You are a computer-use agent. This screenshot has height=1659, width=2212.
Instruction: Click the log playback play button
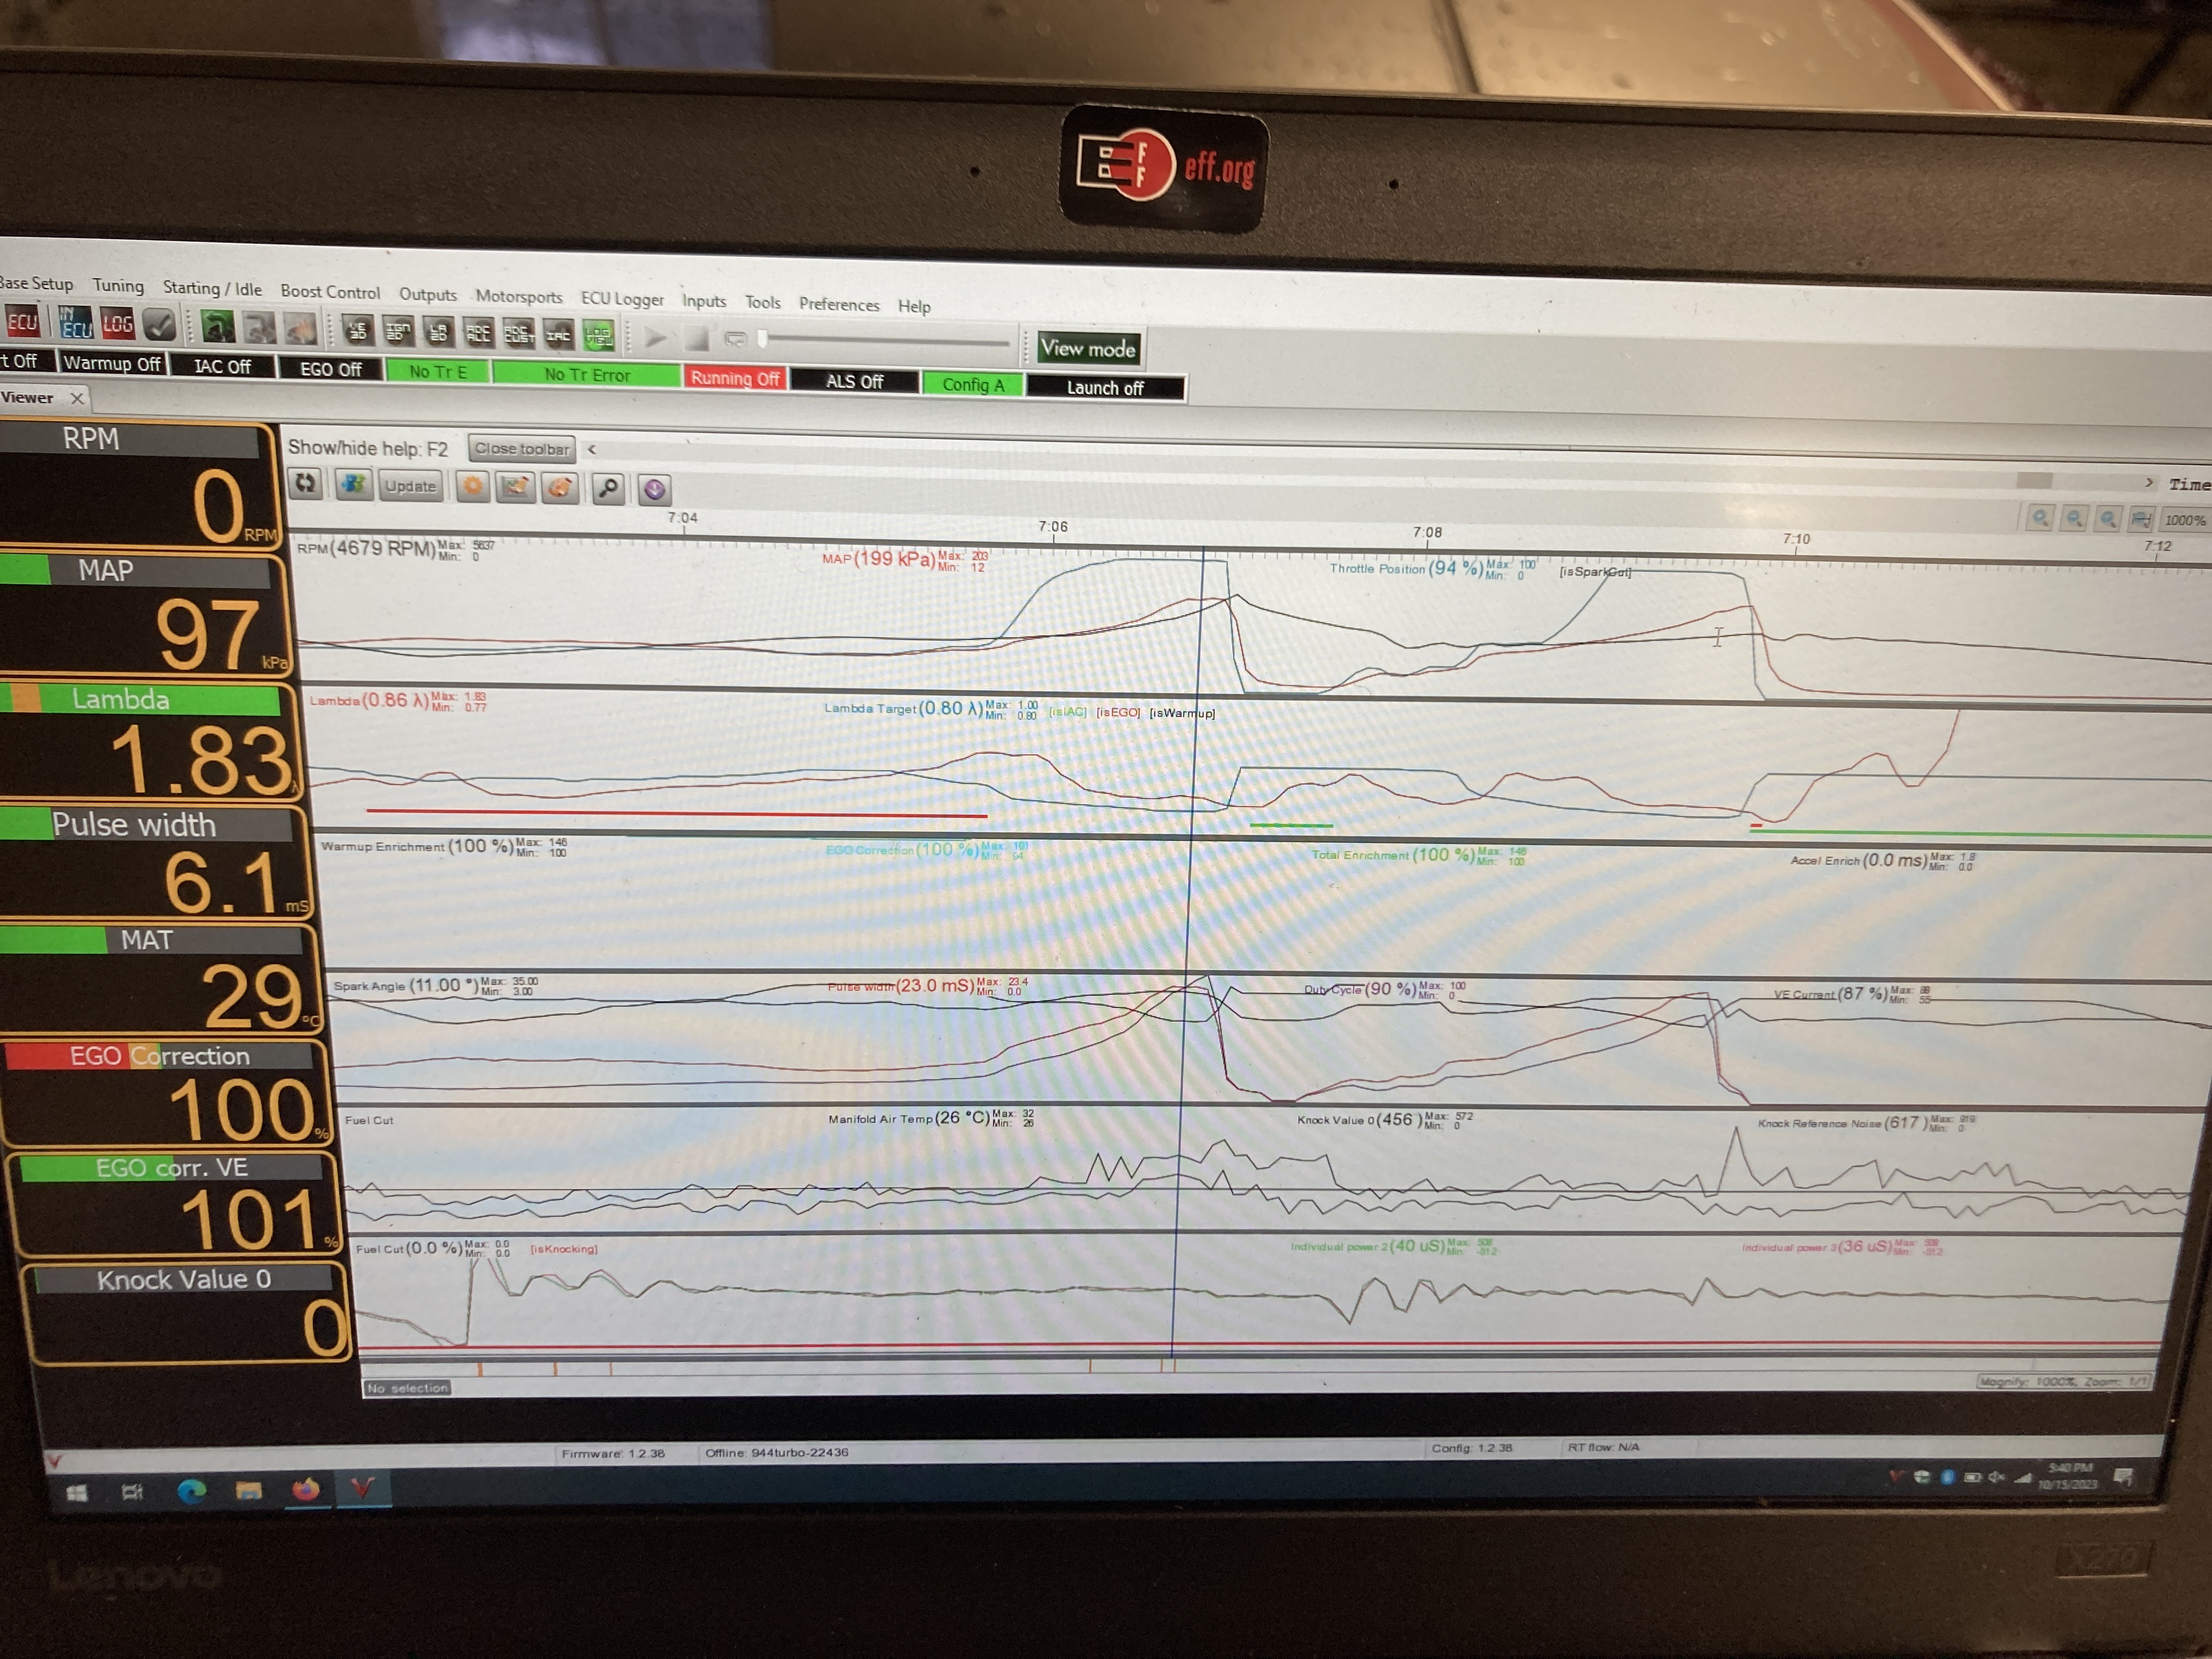[656, 338]
